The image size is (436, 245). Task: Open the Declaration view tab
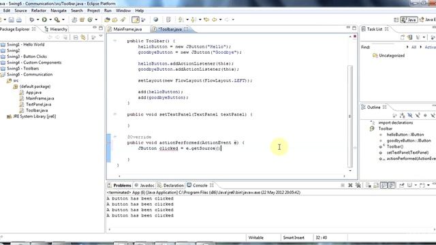pos(171,185)
